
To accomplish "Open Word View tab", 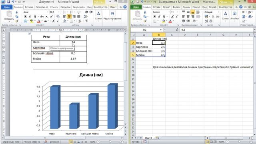I will coord(89,7).
